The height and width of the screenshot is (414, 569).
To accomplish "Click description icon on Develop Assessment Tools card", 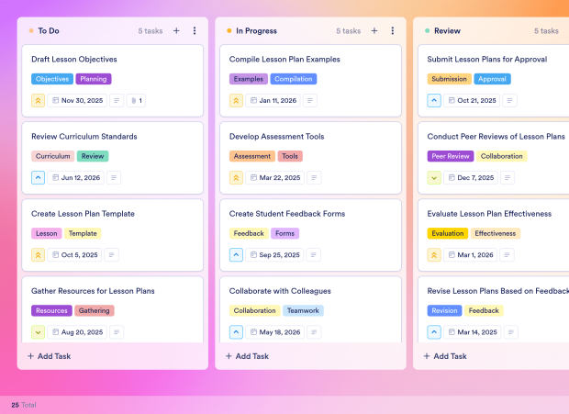I will [314, 178].
